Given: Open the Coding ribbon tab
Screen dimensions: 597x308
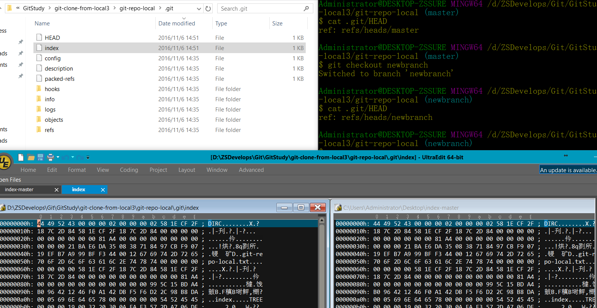Looking at the screenshot, I should pyautogui.click(x=129, y=170).
